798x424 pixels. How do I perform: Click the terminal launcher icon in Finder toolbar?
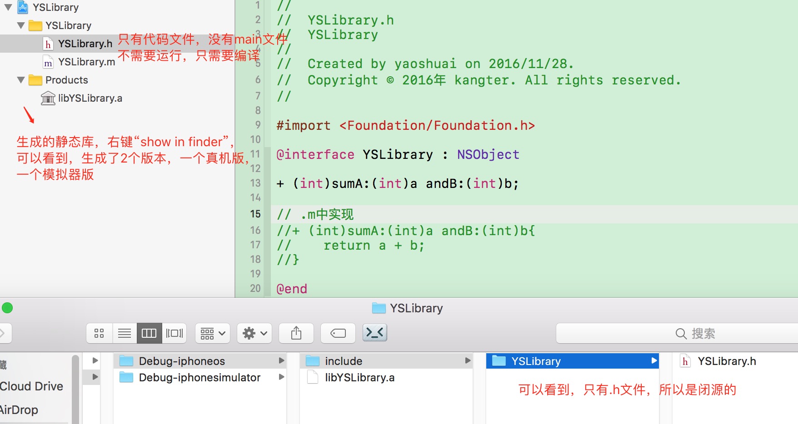click(x=375, y=333)
